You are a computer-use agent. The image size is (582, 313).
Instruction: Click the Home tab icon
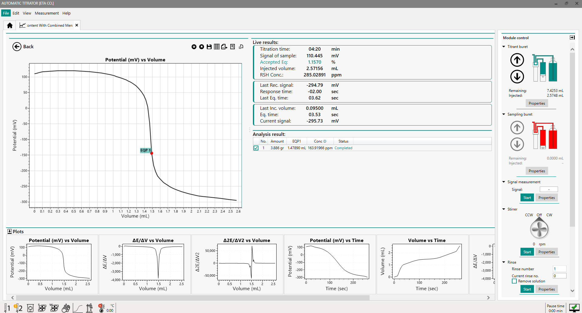click(10, 25)
